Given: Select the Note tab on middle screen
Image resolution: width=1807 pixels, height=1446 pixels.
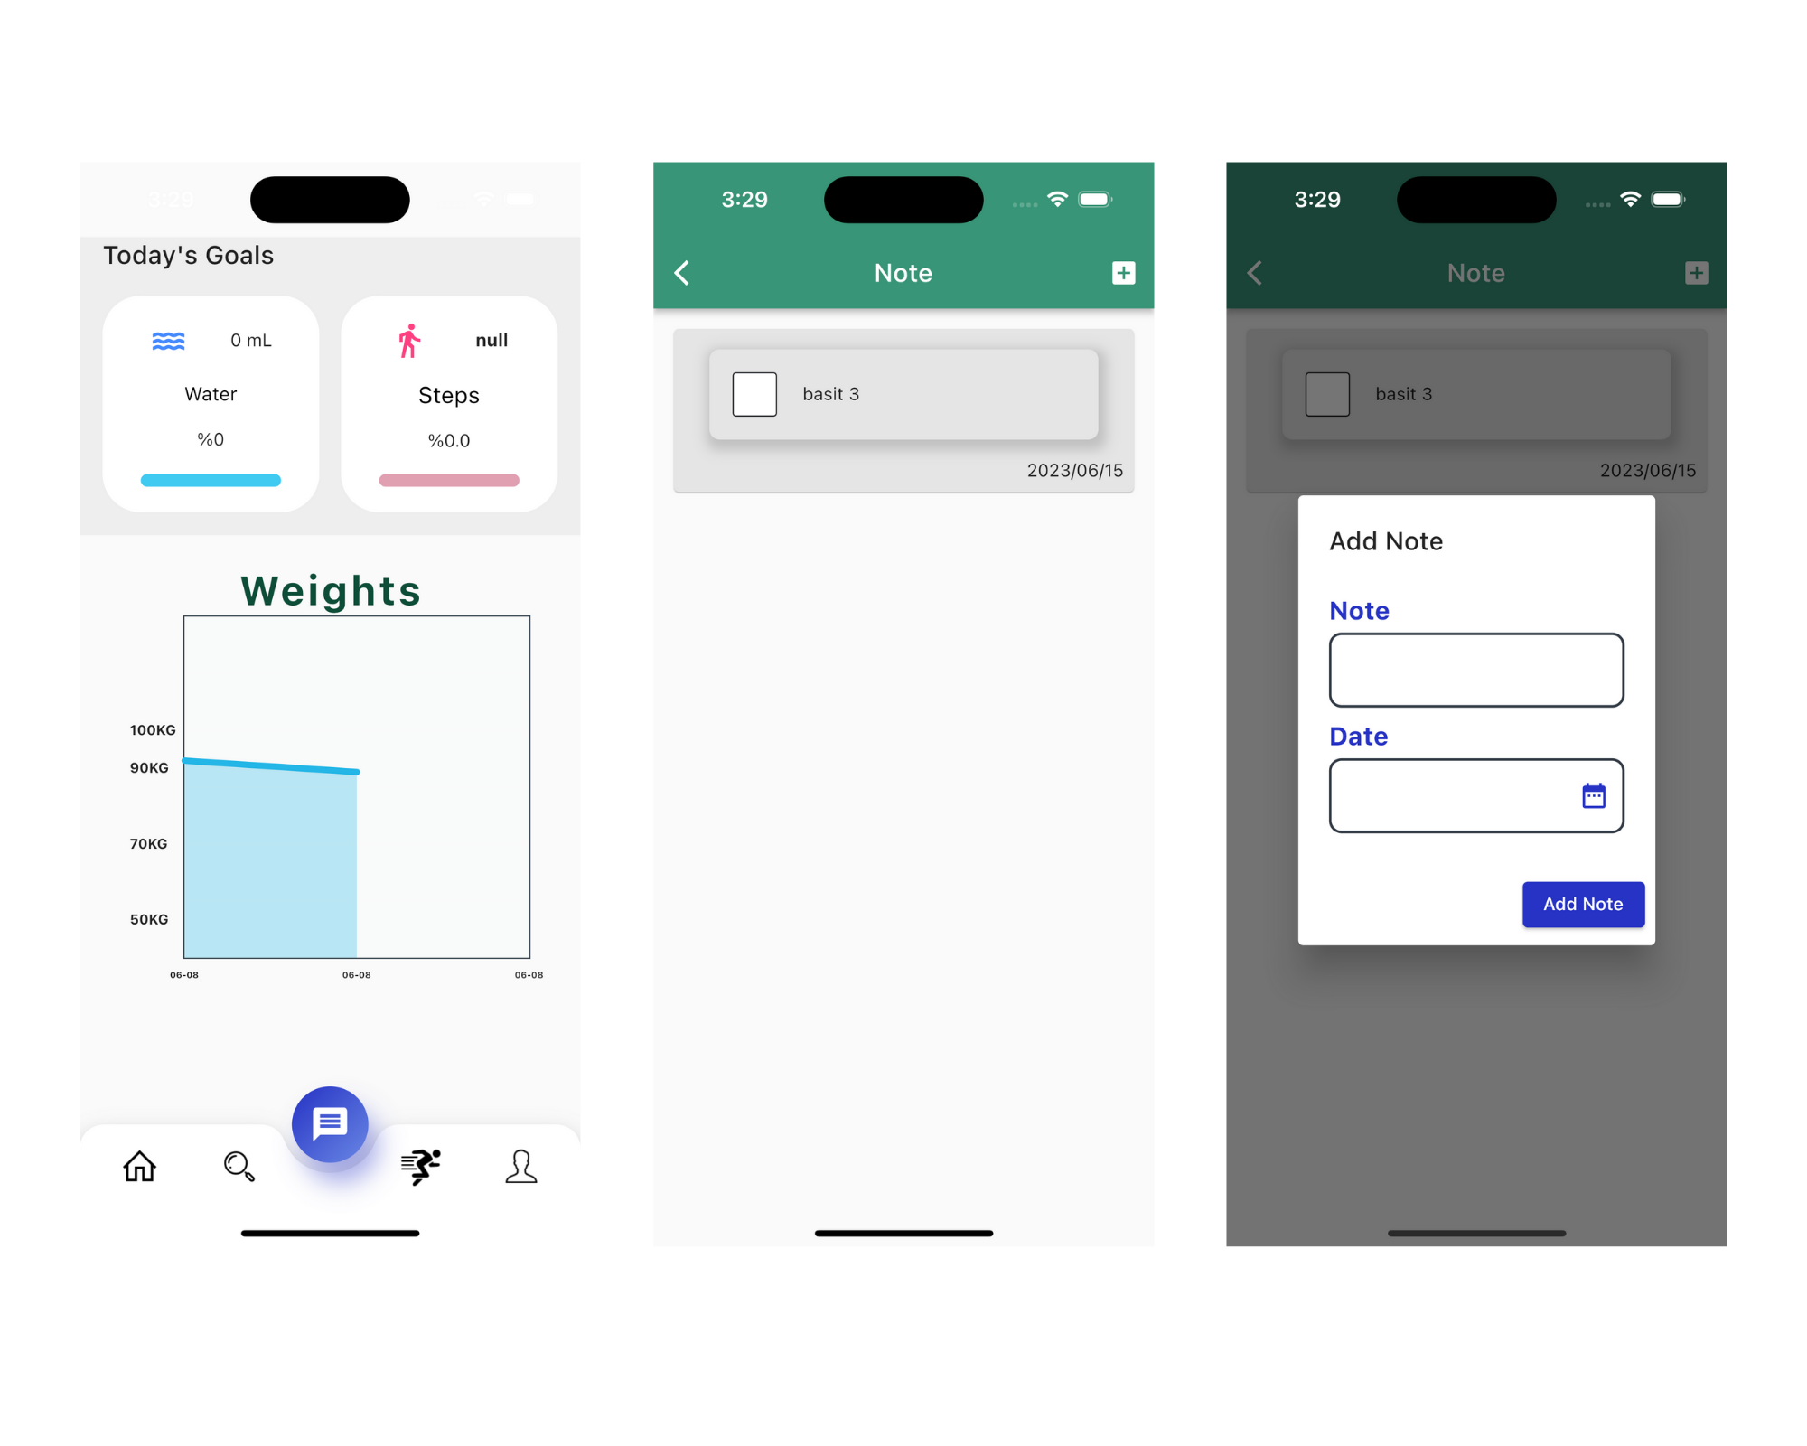Looking at the screenshot, I should pyautogui.click(x=902, y=271).
